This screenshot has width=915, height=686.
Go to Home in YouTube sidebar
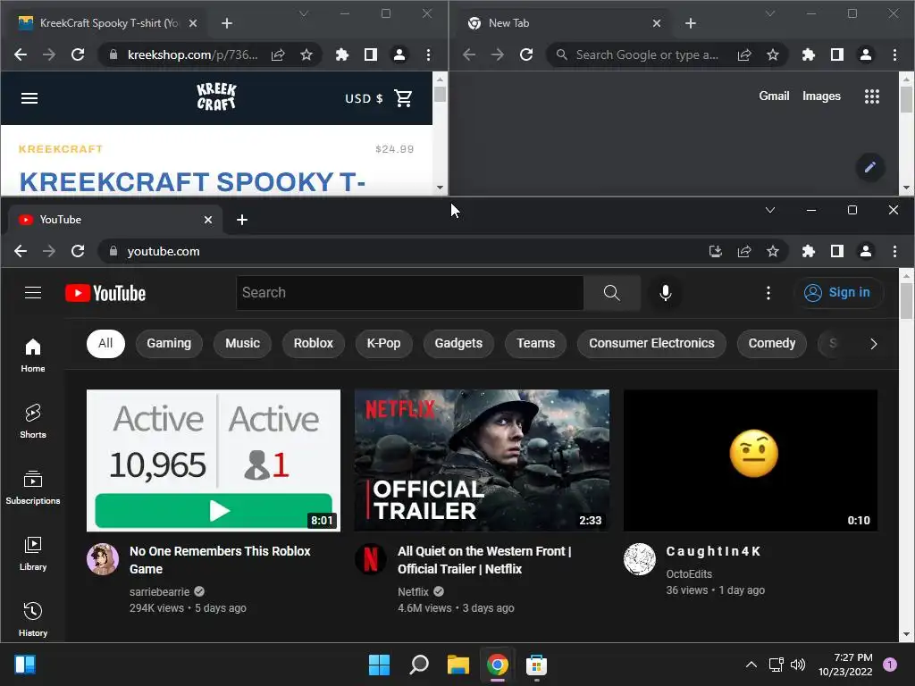33,356
